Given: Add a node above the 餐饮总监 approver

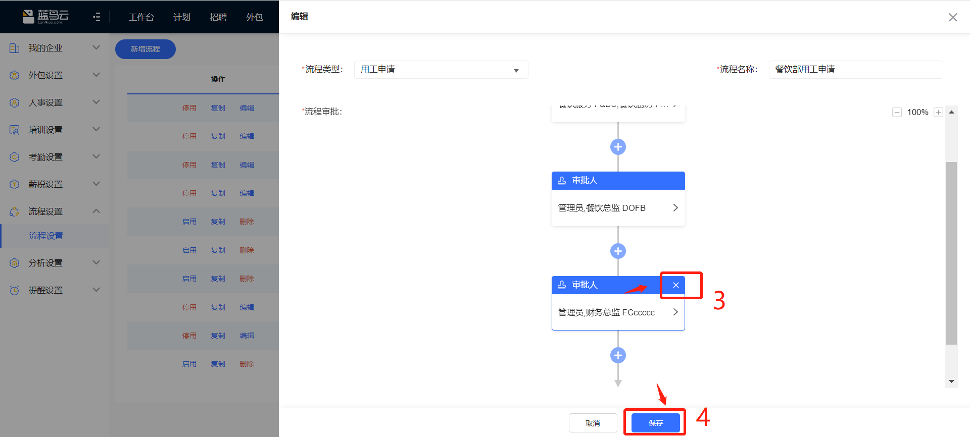Looking at the screenshot, I should (618, 147).
